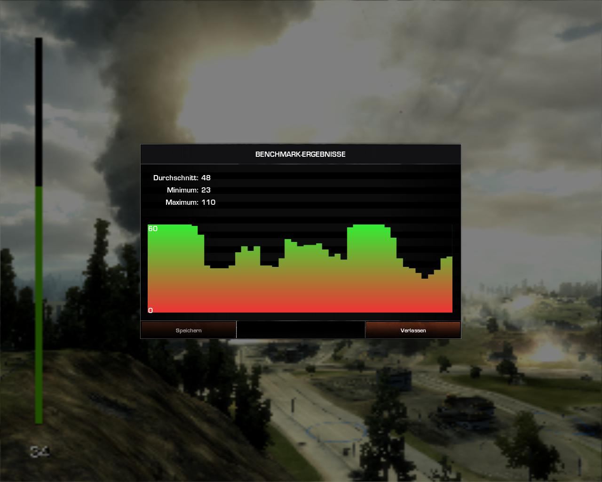Click the Verlassen button to exit
Viewport: 602px width, 482px height.
click(x=413, y=330)
